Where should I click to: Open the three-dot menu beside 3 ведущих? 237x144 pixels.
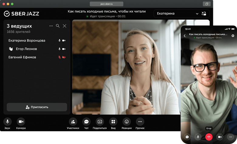pyautogui.click(x=51, y=26)
